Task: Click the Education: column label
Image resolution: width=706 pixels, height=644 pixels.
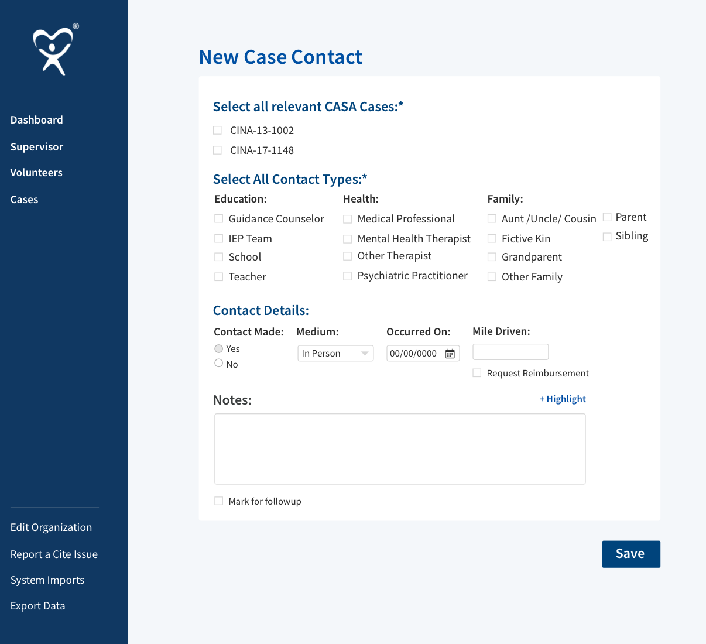Action: pyautogui.click(x=241, y=199)
